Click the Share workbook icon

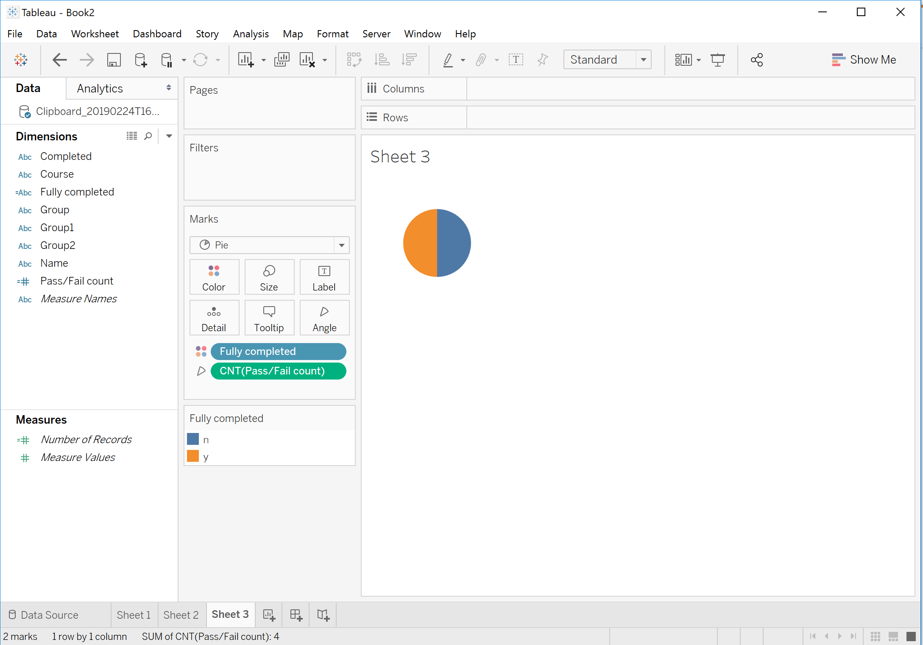click(756, 60)
